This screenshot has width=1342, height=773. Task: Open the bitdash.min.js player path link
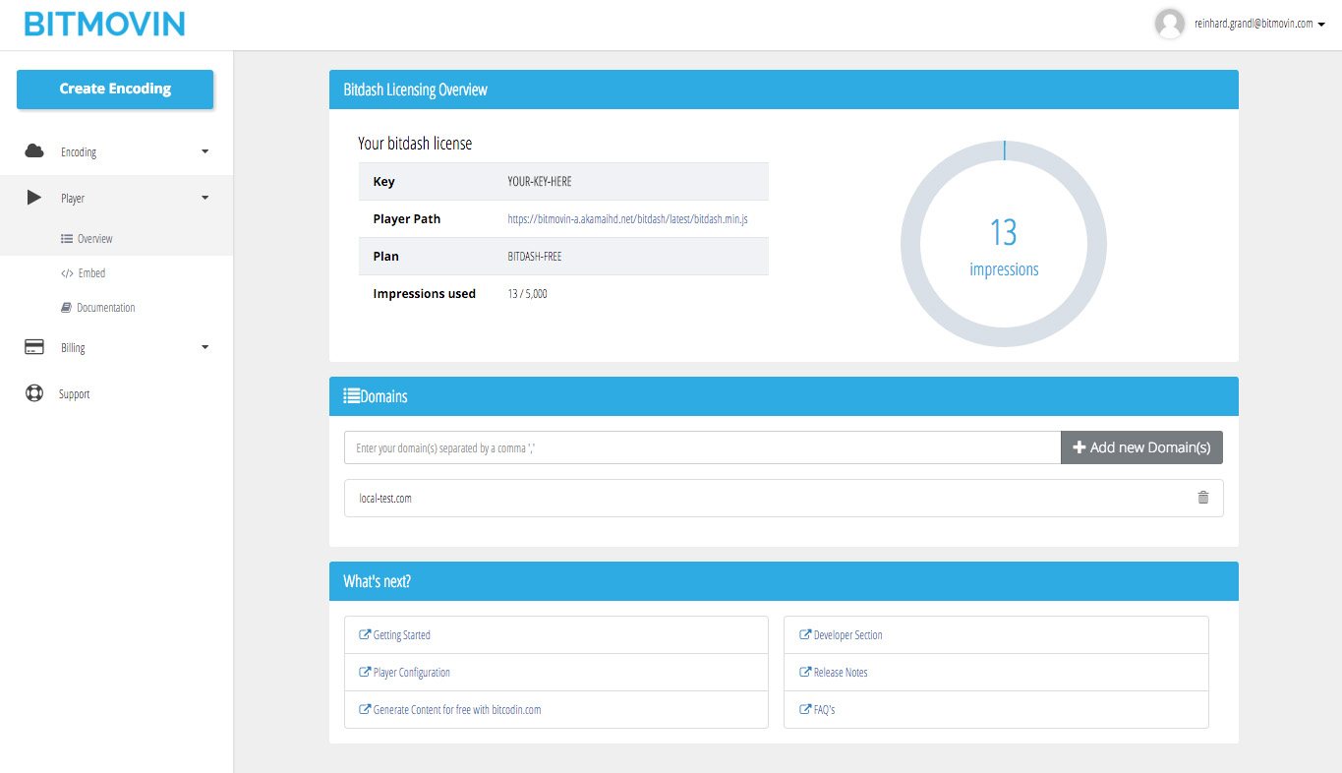(627, 219)
